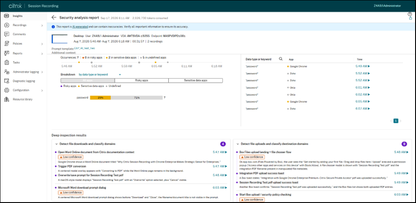Click Administrator logging icon
The height and width of the screenshot is (203, 416).
[7, 72]
